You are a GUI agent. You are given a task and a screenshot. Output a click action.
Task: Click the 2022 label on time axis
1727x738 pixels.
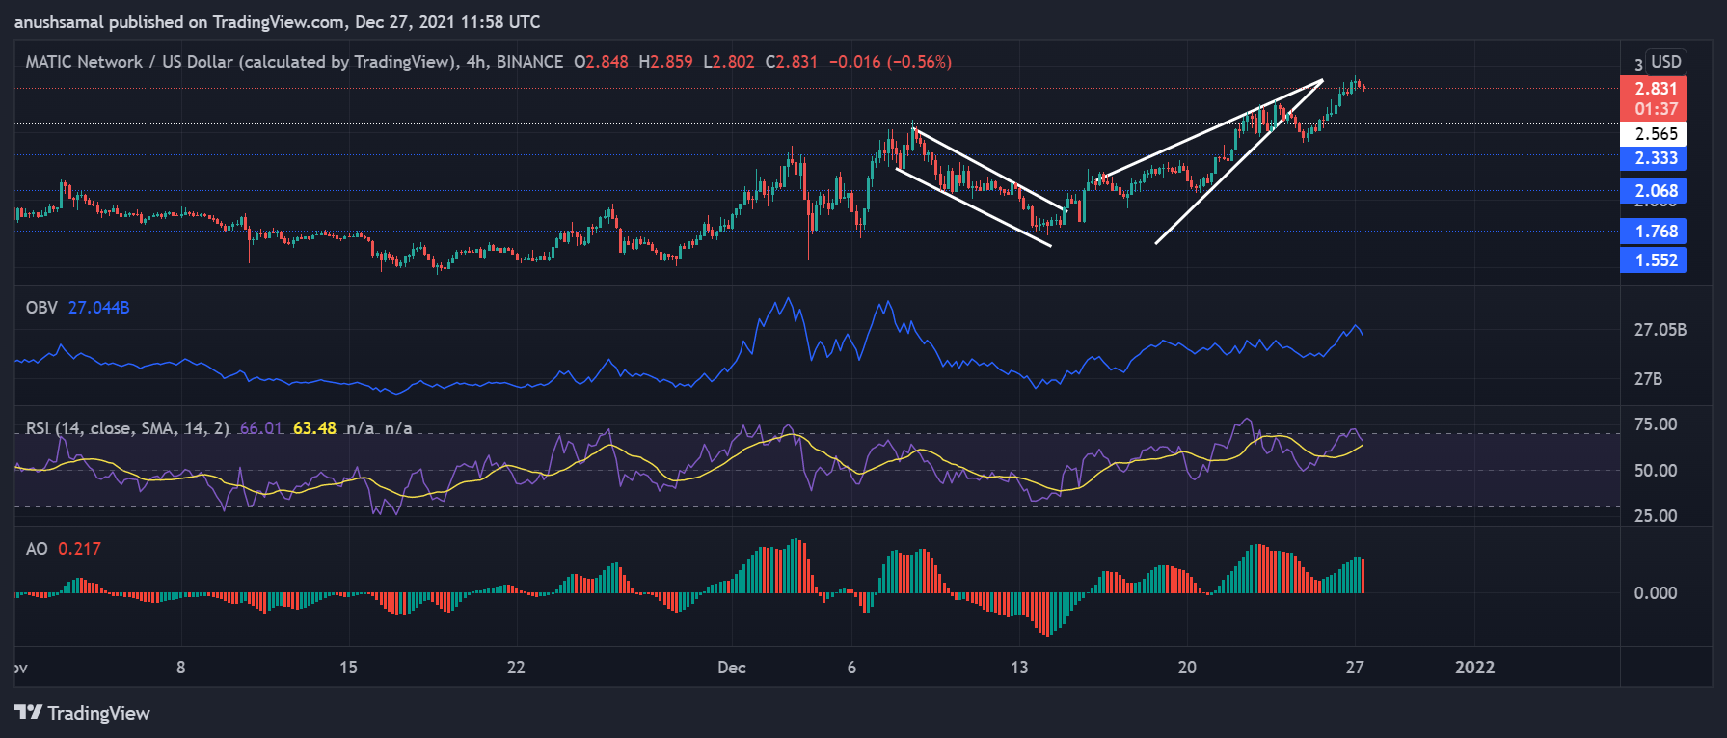[1474, 668]
